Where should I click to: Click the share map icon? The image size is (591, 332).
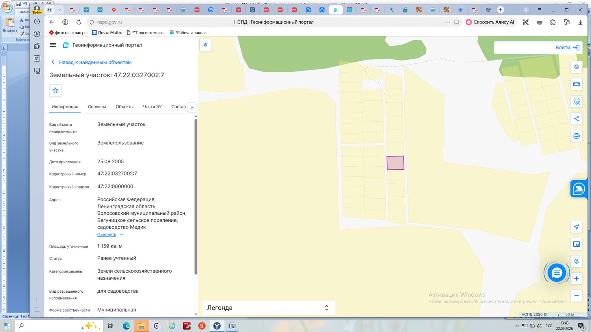(576, 119)
